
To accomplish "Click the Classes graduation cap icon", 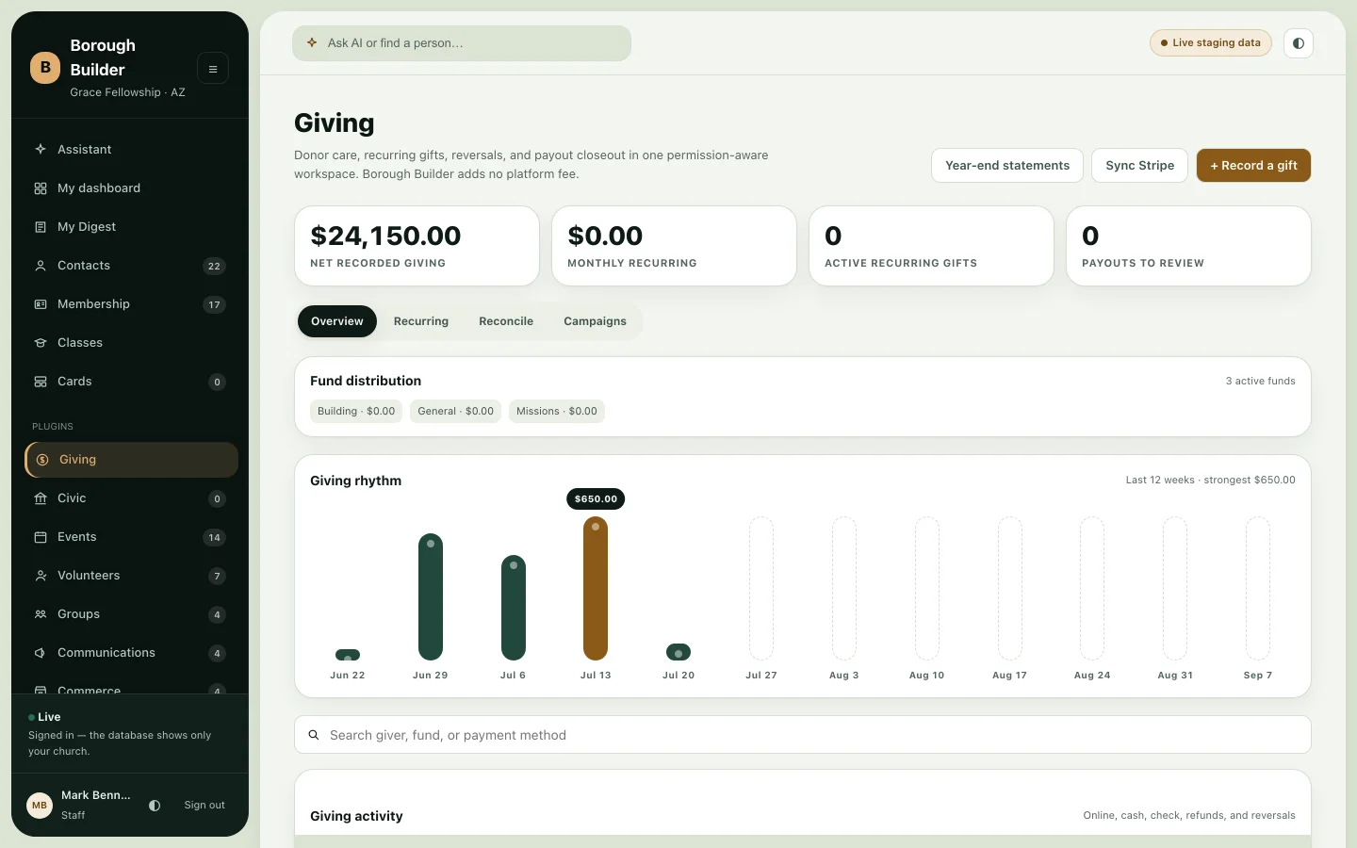I will click(41, 343).
